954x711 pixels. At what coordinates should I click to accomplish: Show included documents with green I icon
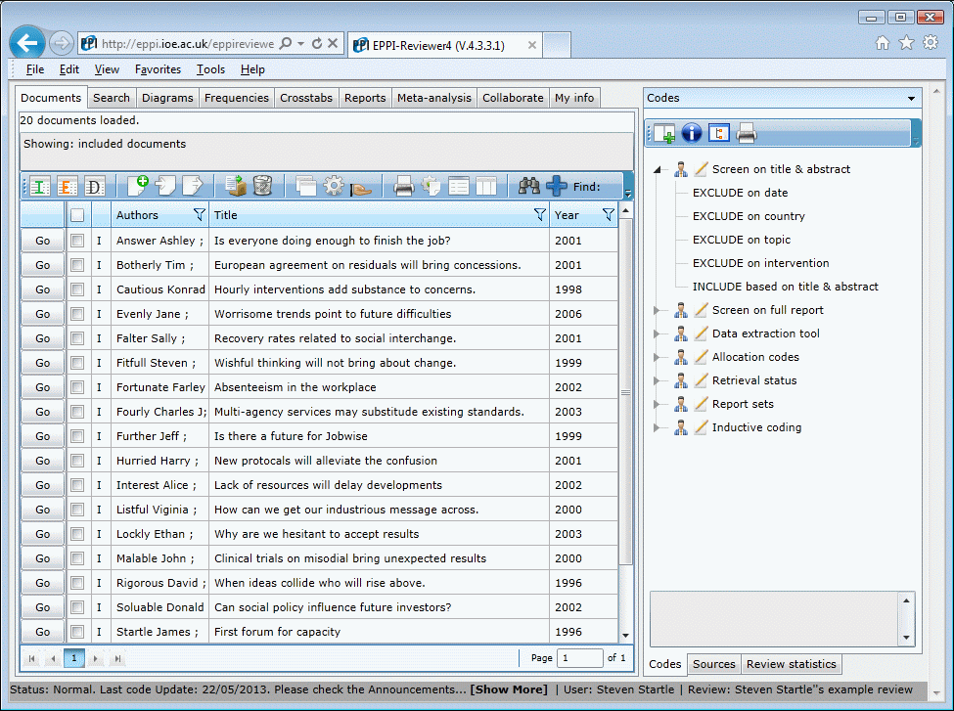click(x=39, y=186)
